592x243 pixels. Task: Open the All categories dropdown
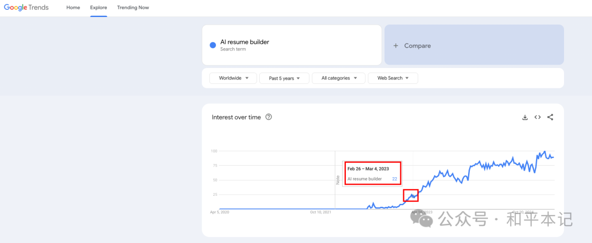tap(339, 78)
